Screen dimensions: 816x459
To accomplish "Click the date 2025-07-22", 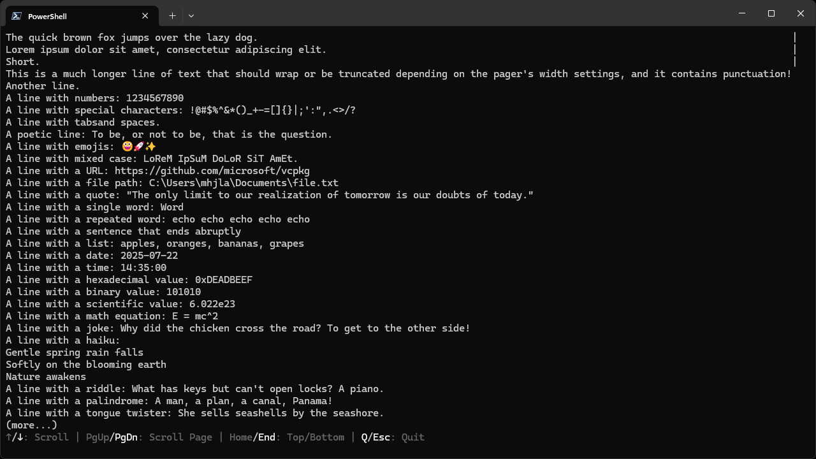I will coord(149,256).
